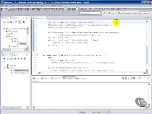Toggle Link with Editor in explorer

pos(19,22)
